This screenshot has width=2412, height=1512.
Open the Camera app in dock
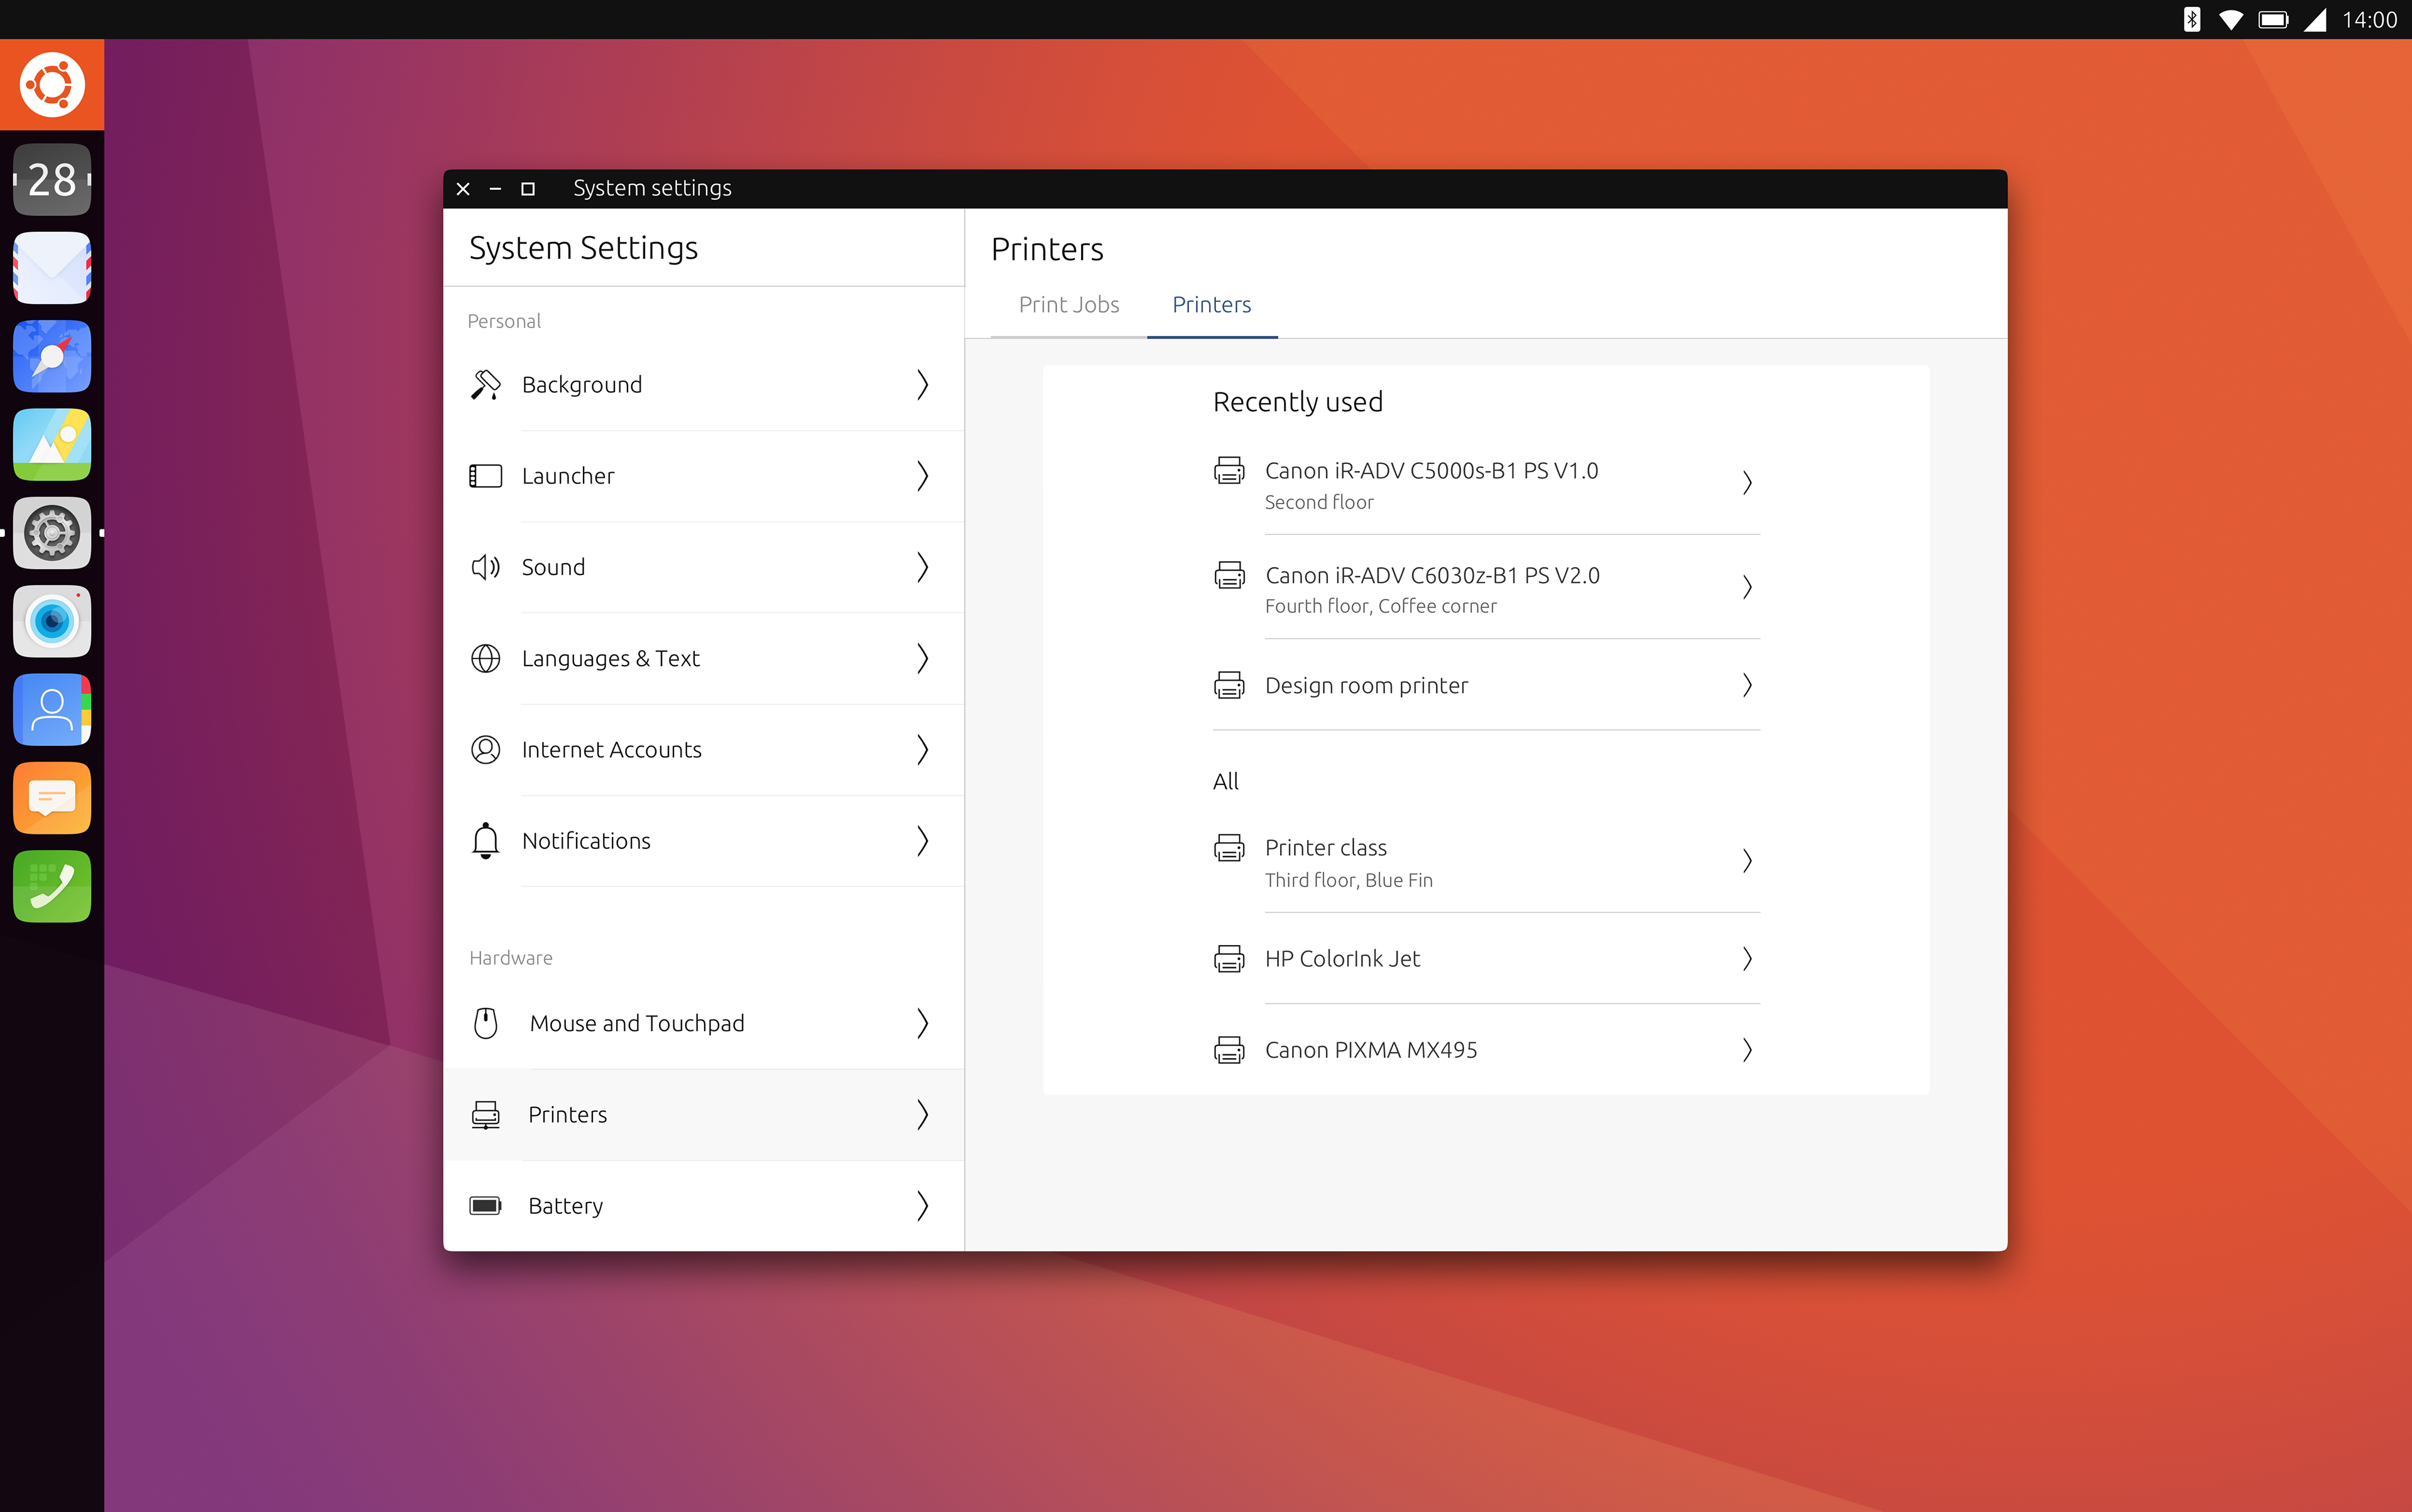pyautogui.click(x=52, y=621)
